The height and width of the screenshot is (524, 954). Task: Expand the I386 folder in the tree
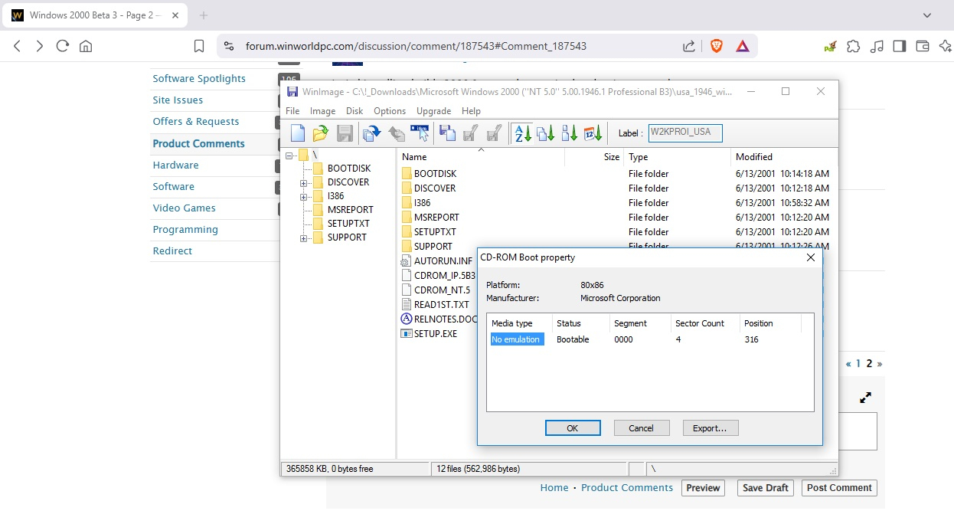coord(304,197)
